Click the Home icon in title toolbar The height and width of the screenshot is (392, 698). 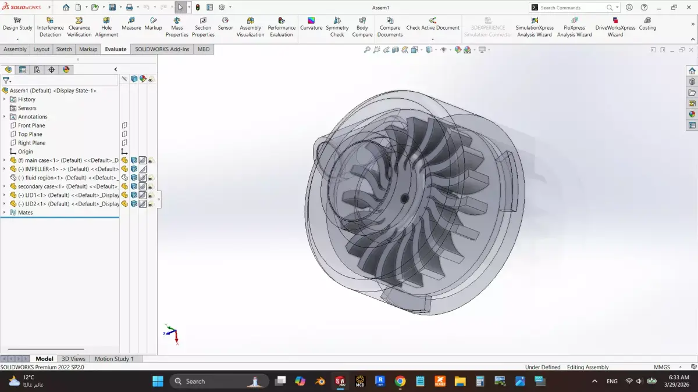(x=66, y=8)
